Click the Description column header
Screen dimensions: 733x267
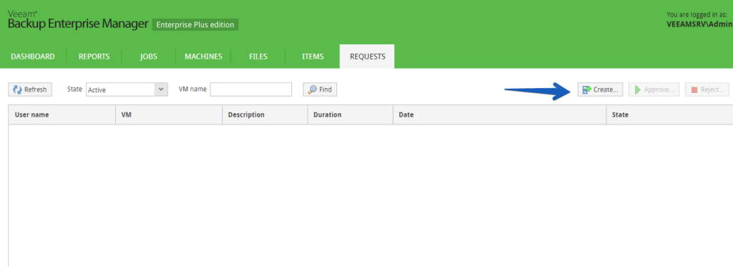[x=265, y=115]
